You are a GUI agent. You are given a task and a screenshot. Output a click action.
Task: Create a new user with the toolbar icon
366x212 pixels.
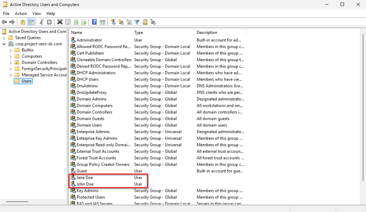click(113, 22)
